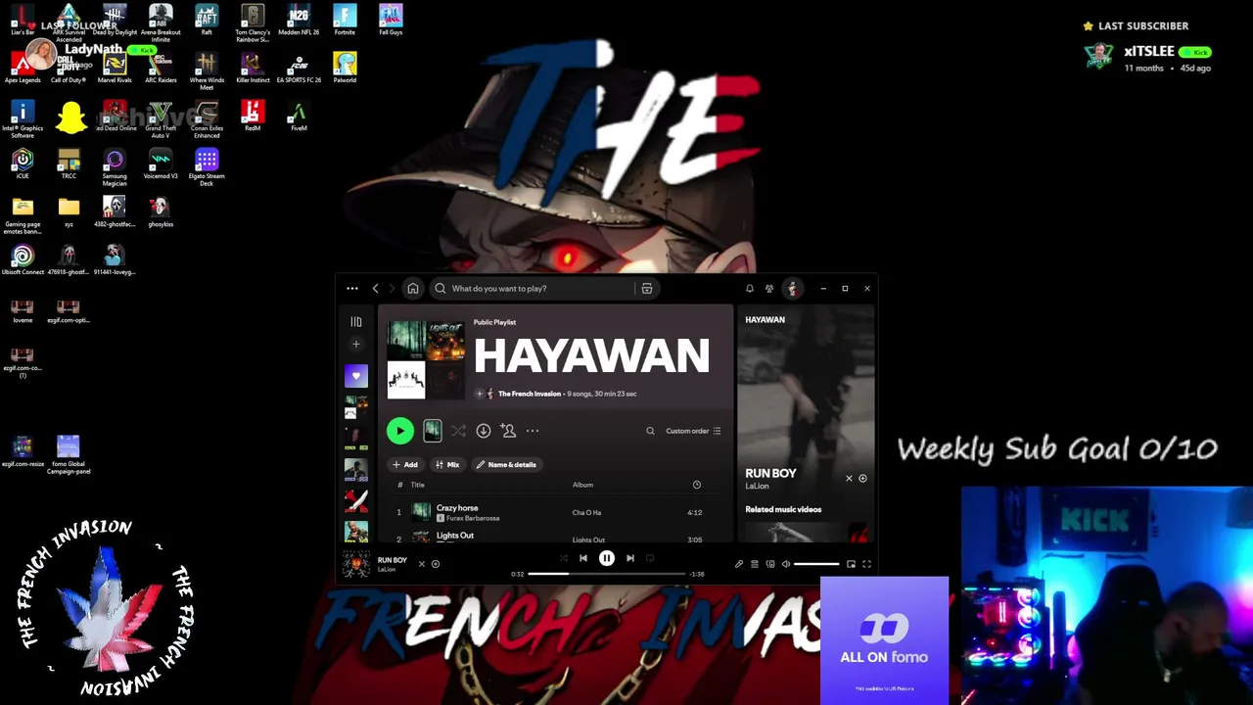Invite collaborators to HAYAWAN playlist
Screen dimensions: 1253x705
coord(508,431)
